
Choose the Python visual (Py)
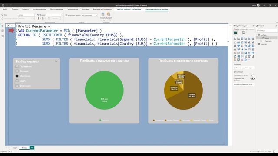coord(253,53)
